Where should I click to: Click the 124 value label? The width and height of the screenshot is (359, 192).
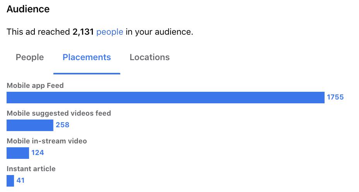pyautogui.click(x=38, y=153)
